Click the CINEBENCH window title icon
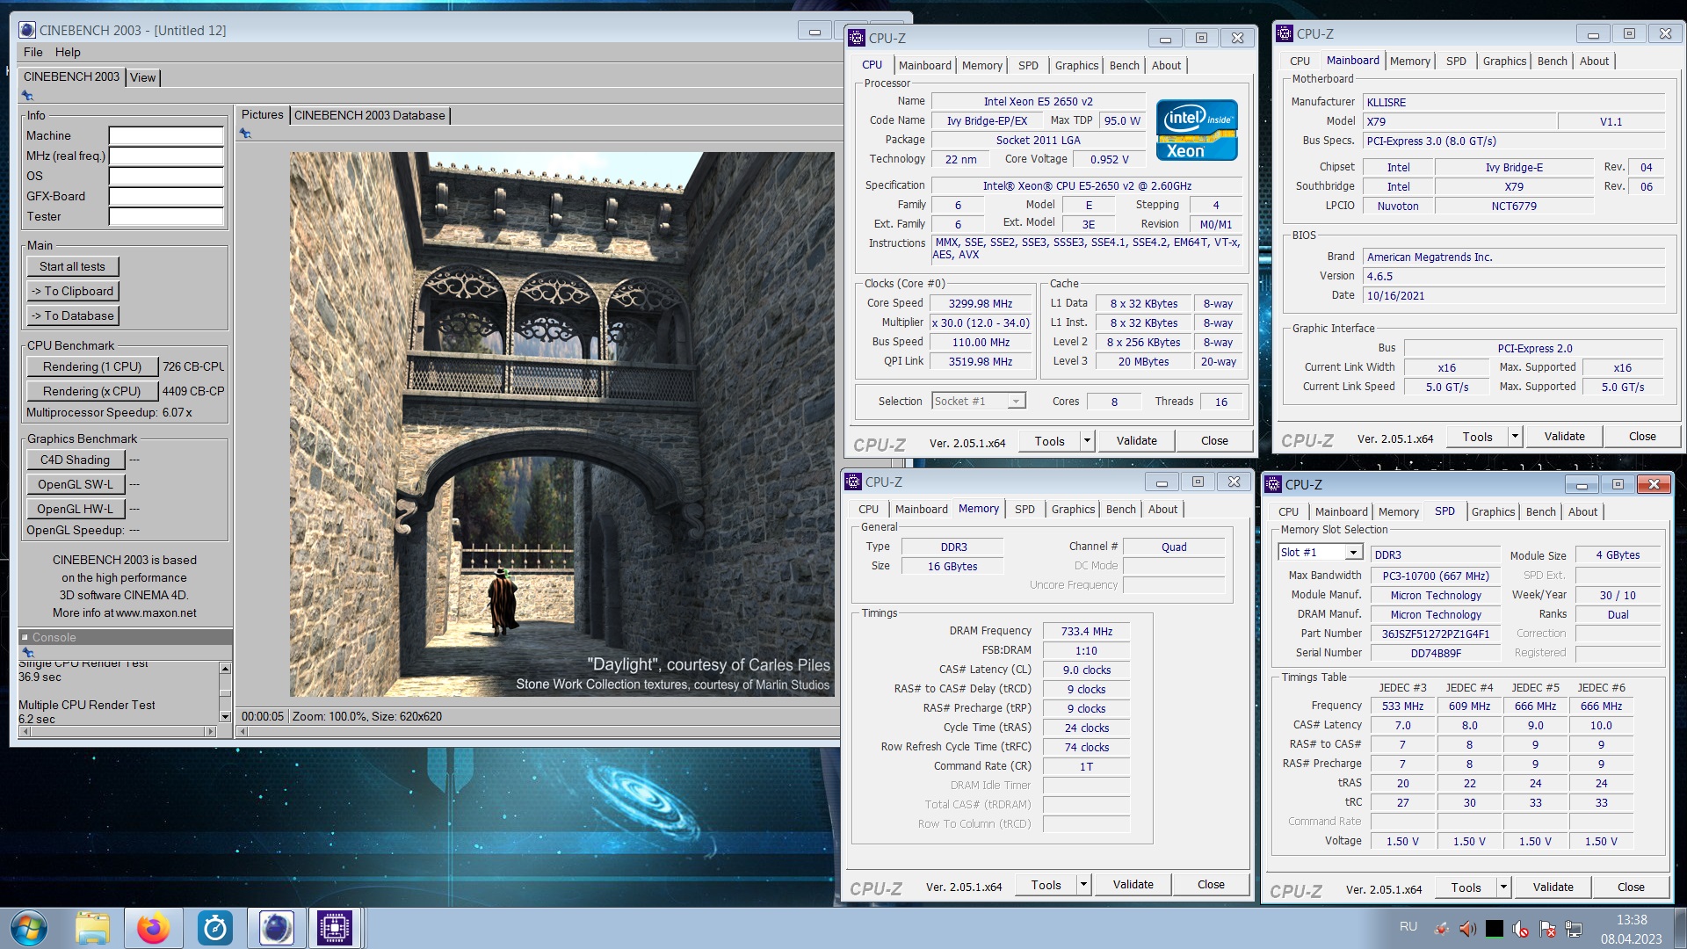The image size is (1687, 949). [x=27, y=30]
